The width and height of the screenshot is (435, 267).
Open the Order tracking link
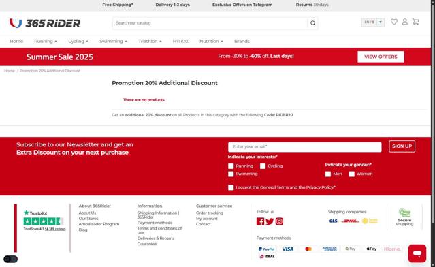tap(210, 213)
